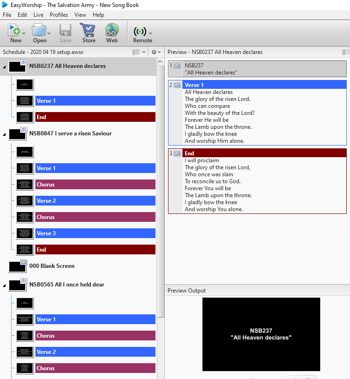
Task: Open the schedule view dropdown chevron
Action: (x=144, y=52)
